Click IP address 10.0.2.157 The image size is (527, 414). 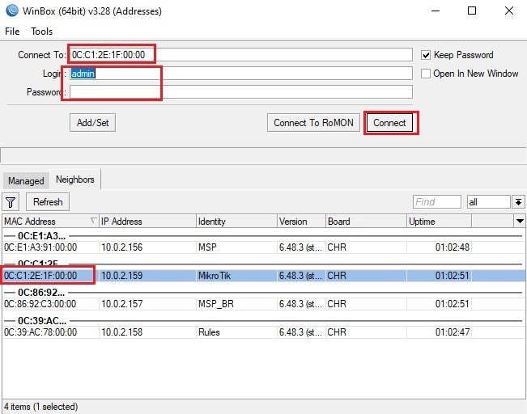point(122,304)
